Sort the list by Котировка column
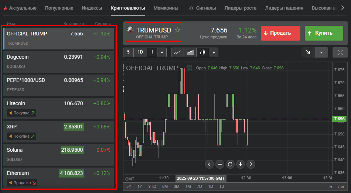The height and width of the screenshot is (193, 351). point(74,24)
